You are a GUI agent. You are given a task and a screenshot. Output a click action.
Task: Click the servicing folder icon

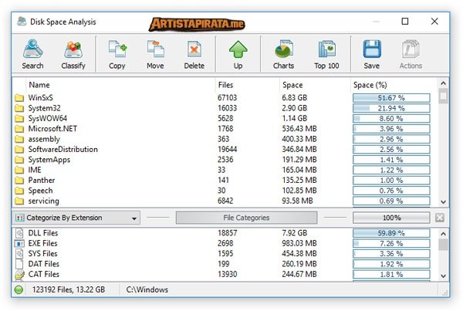(19, 201)
